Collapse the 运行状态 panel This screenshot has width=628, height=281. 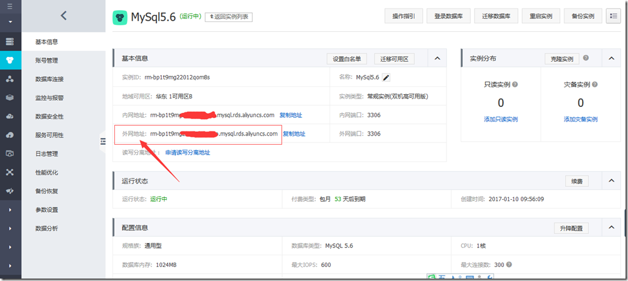pos(611,181)
